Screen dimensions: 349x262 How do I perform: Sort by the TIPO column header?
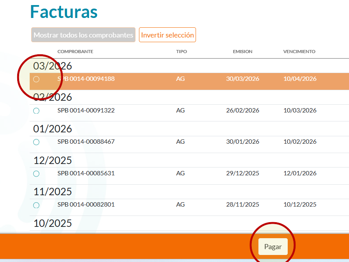point(181,51)
